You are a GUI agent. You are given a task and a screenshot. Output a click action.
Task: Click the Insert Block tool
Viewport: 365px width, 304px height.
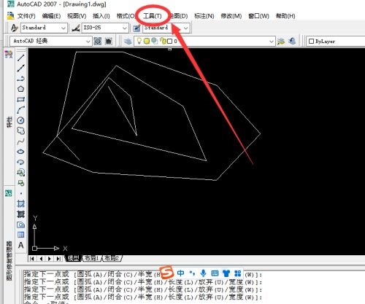coord(21,173)
